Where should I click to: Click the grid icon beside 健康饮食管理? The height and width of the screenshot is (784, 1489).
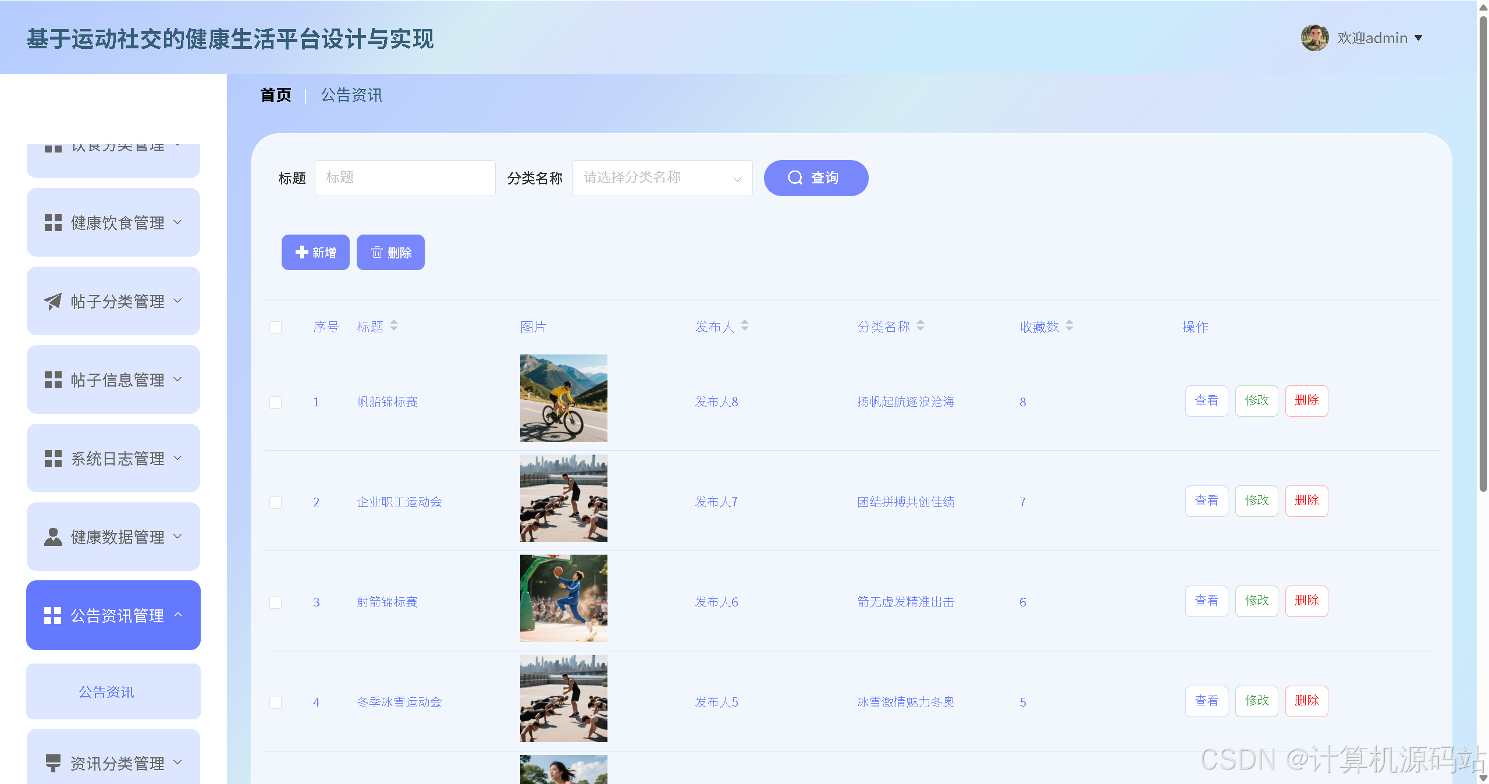coord(53,222)
